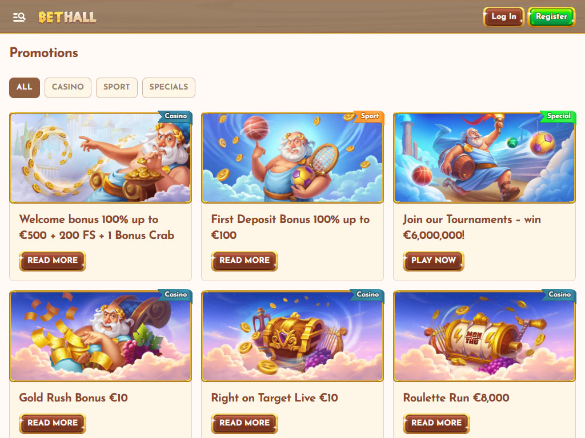The width and height of the screenshot is (585, 438).
Task: Click the green Register button
Action: (551, 17)
